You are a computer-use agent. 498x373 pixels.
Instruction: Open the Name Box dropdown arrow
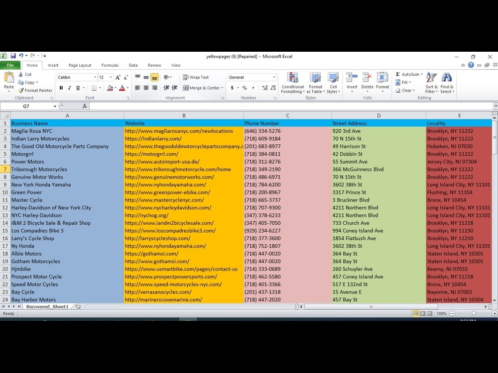point(55,106)
